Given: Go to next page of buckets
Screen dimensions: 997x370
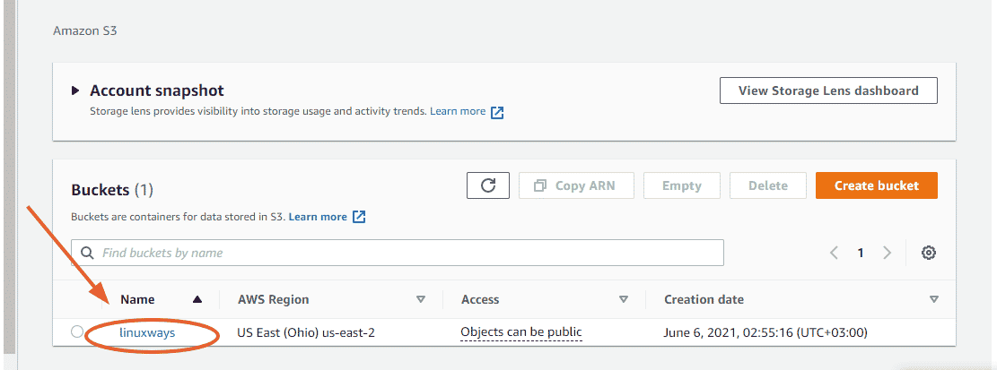Looking at the screenshot, I should pyautogui.click(x=887, y=253).
